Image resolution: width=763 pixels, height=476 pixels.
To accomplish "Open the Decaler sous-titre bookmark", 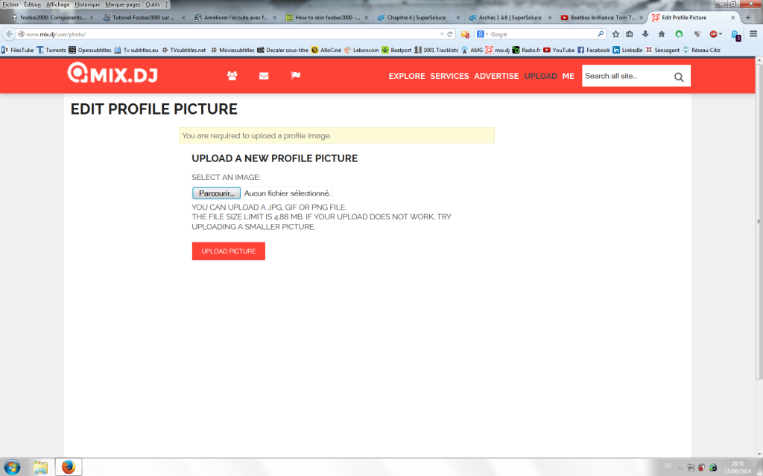I will pyautogui.click(x=282, y=50).
